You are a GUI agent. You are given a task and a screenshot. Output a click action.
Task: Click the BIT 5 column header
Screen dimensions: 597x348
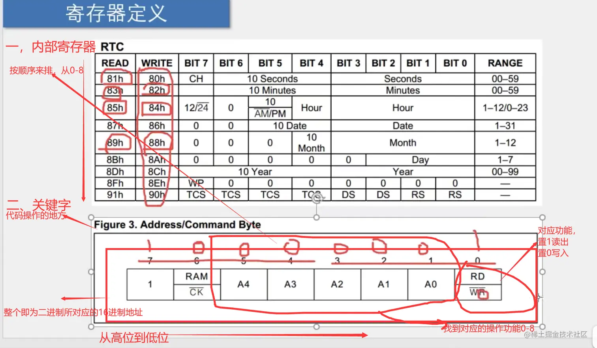pos(270,63)
